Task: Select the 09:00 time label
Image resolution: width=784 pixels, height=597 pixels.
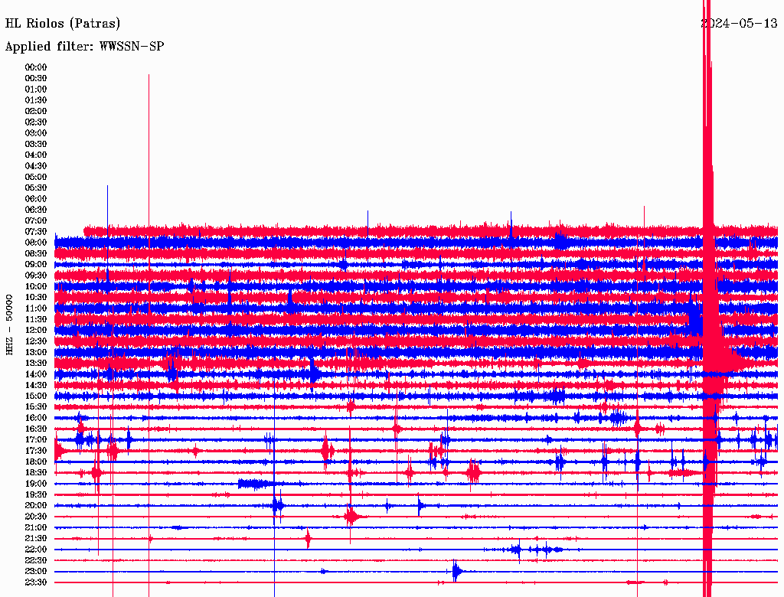Action: tap(36, 265)
